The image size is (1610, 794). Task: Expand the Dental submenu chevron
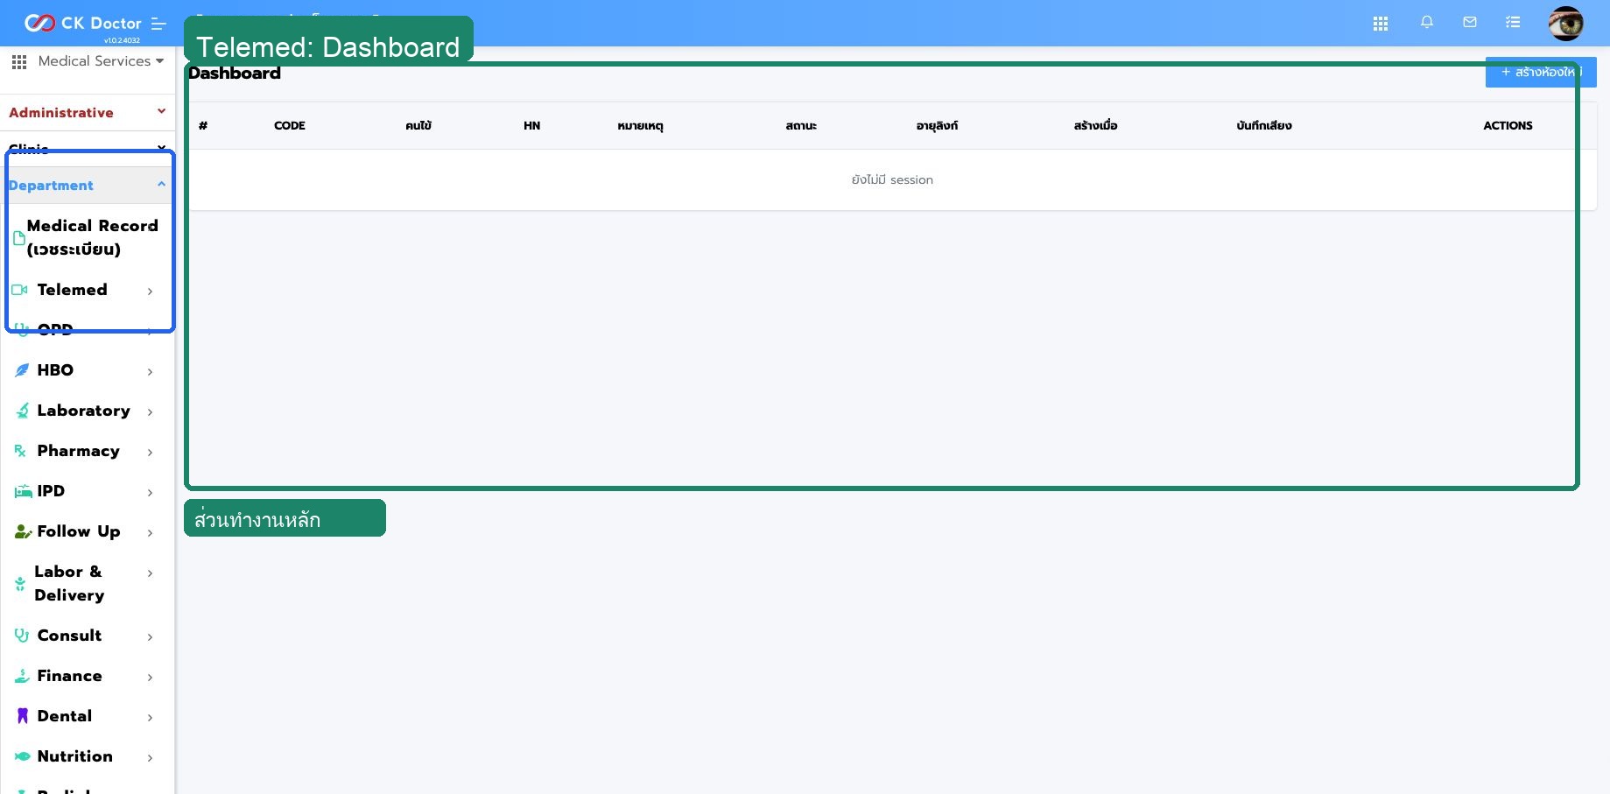point(150,718)
